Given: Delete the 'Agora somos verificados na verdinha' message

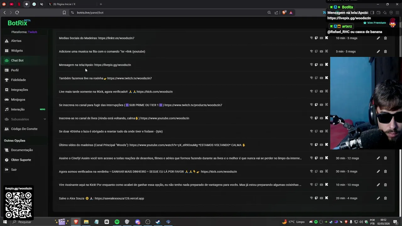Looking at the screenshot, I should pyautogui.click(x=385, y=171).
